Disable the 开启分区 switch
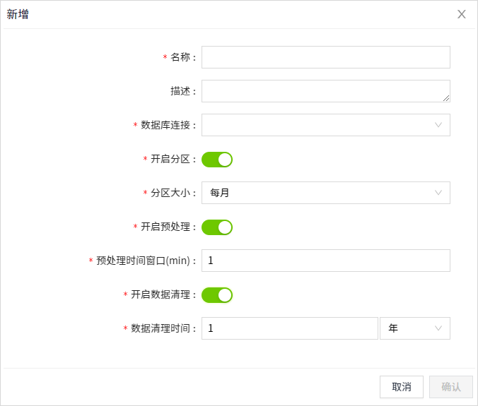 [217, 160]
